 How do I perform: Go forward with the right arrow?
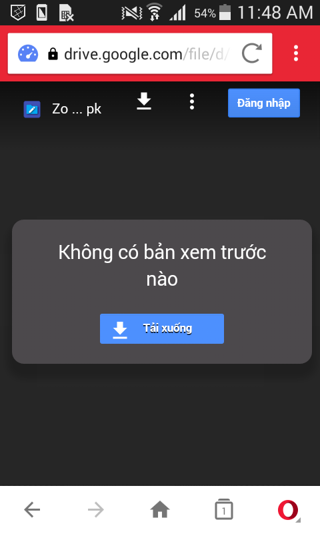coord(96,510)
